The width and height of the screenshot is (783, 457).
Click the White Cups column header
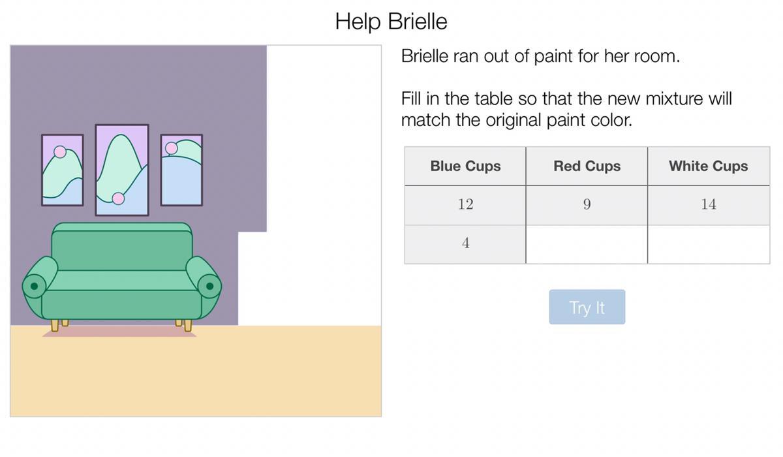(709, 166)
